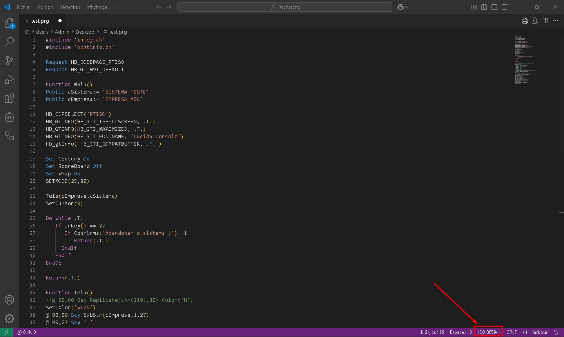This screenshot has width=564, height=337.
Task: Toggle the secondary side bar visibility
Action: (504, 7)
